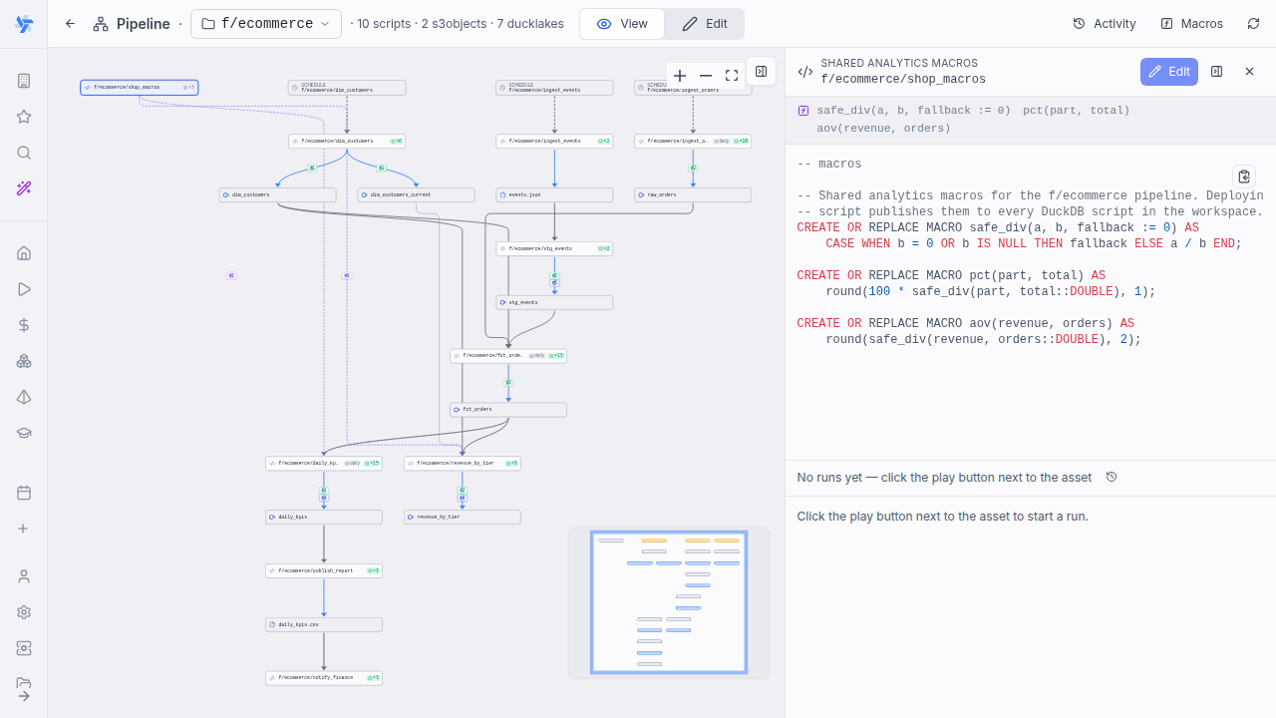Click the refresh icon in top bar
This screenshot has height=718, width=1276.
1253,24
